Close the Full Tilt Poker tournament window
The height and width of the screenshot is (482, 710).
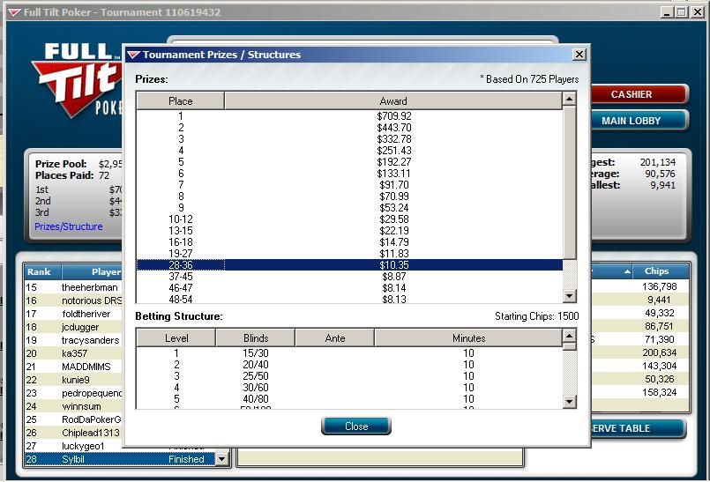[698, 12]
